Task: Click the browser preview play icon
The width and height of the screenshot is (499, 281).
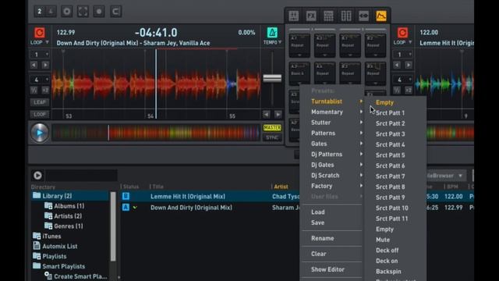Action: [37, 175]
